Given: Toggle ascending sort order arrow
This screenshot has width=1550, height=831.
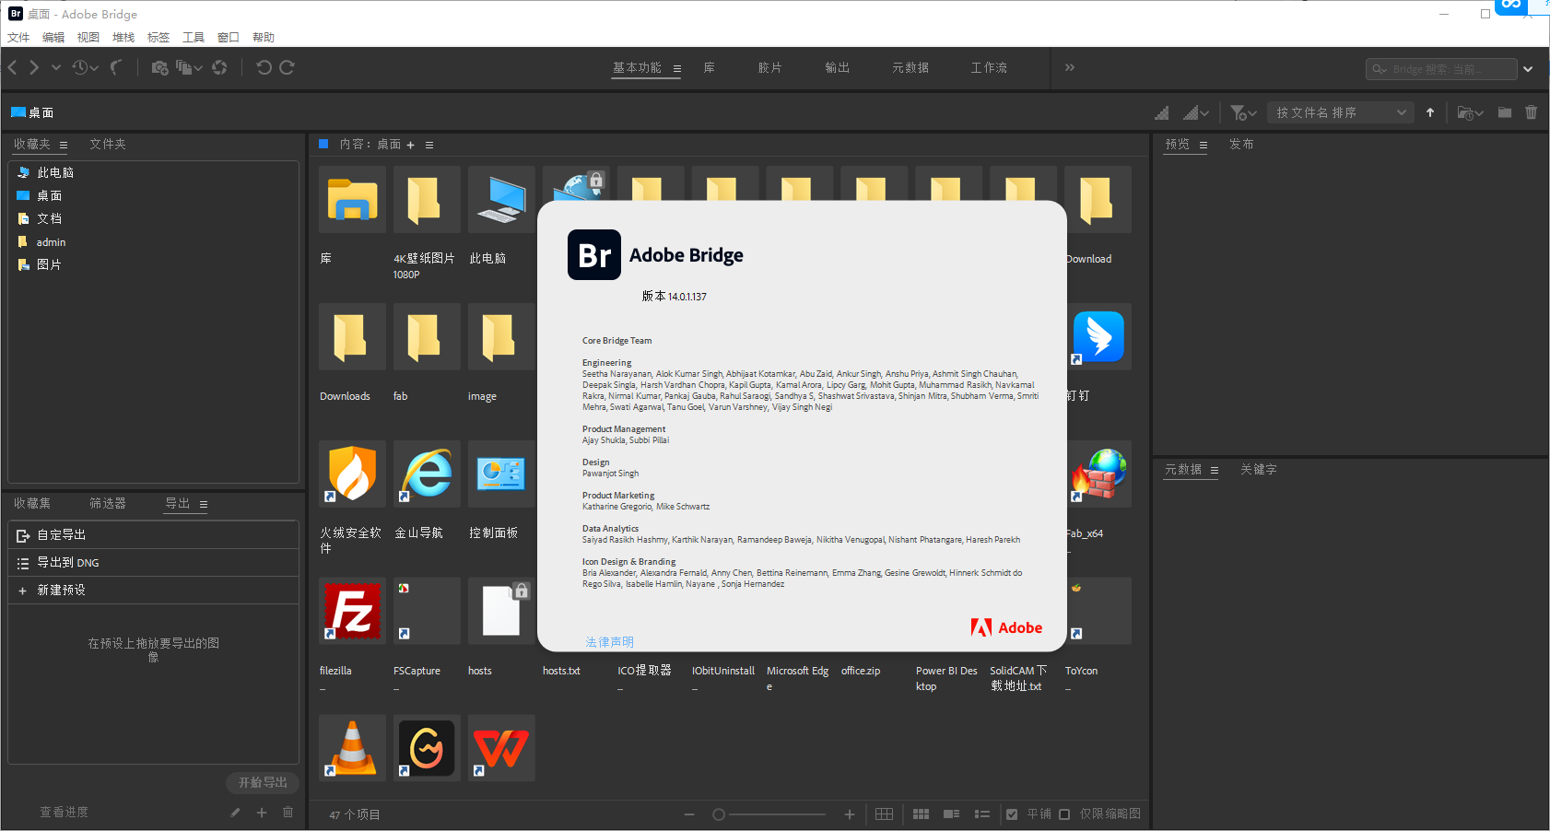Looking at the screenshot, I should (1430, 112).
